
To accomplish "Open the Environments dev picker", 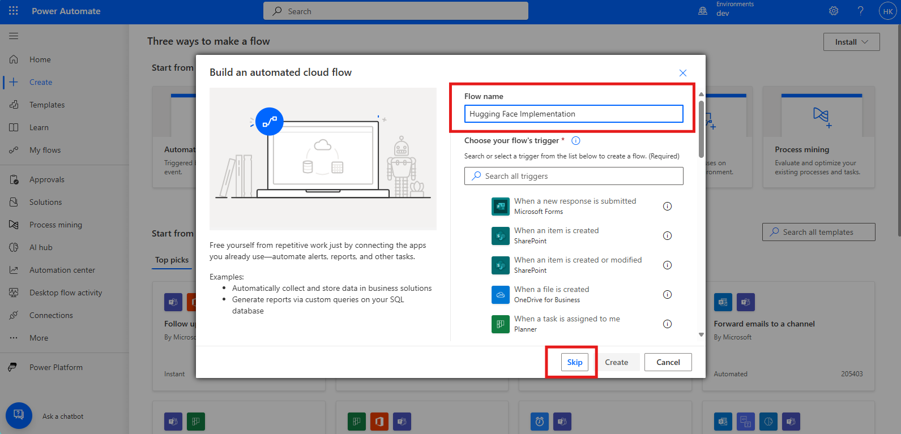I will tap(728, 11).
